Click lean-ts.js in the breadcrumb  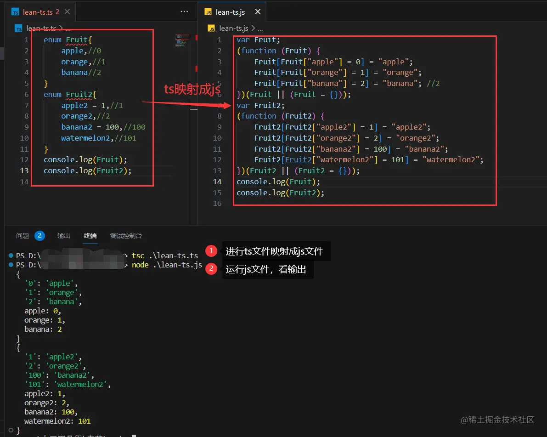(x=233, y=28)
